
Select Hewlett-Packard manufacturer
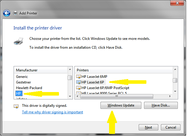click(29, 88)
